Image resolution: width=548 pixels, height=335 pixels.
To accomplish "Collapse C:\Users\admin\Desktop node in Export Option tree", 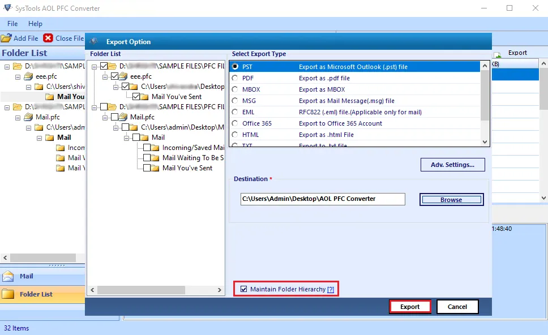I will point(115,128).
